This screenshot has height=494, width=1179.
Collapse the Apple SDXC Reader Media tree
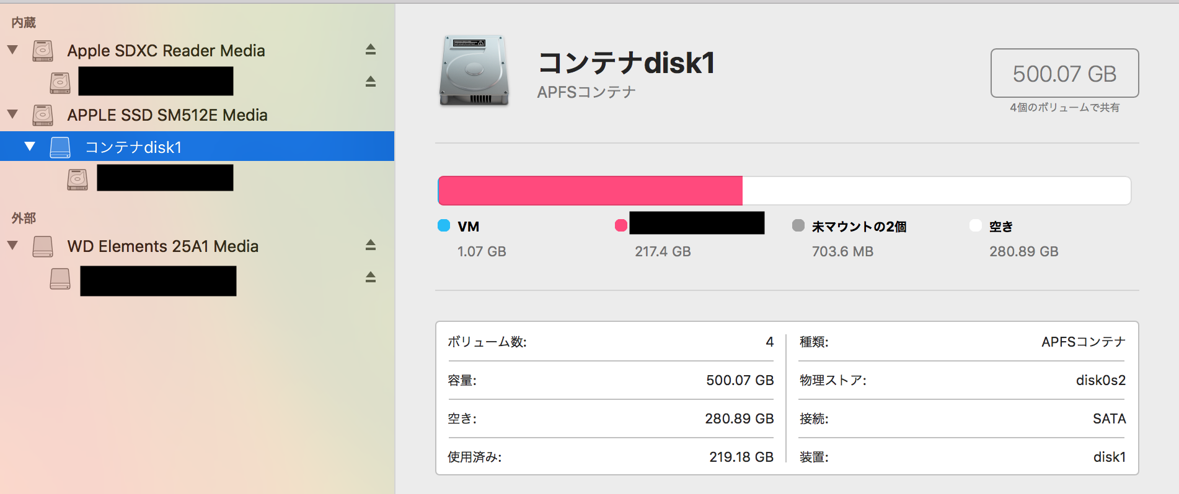click(12, 50)
